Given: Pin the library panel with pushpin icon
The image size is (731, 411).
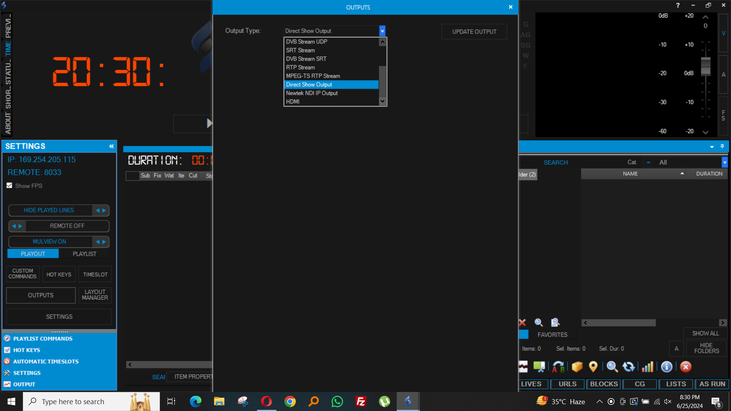Looking at the screenshot, I should 722,147.
